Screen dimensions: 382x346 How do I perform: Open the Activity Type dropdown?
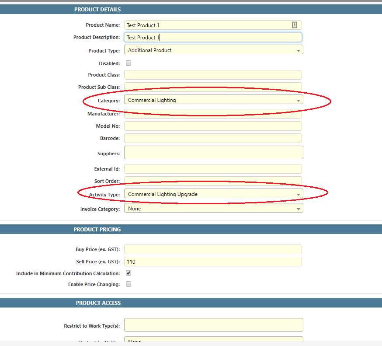pyautogui.click(x=213, y=194)
